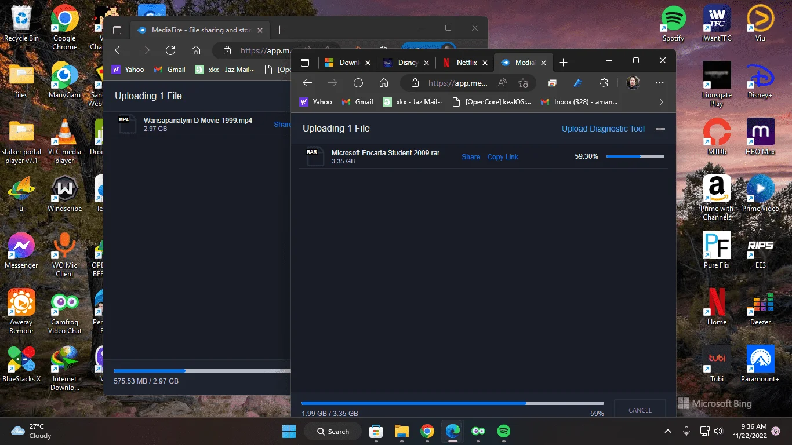Expand favorites bar overflow chevron
This screenshot has width=792, height=445.
coord(661,102)
